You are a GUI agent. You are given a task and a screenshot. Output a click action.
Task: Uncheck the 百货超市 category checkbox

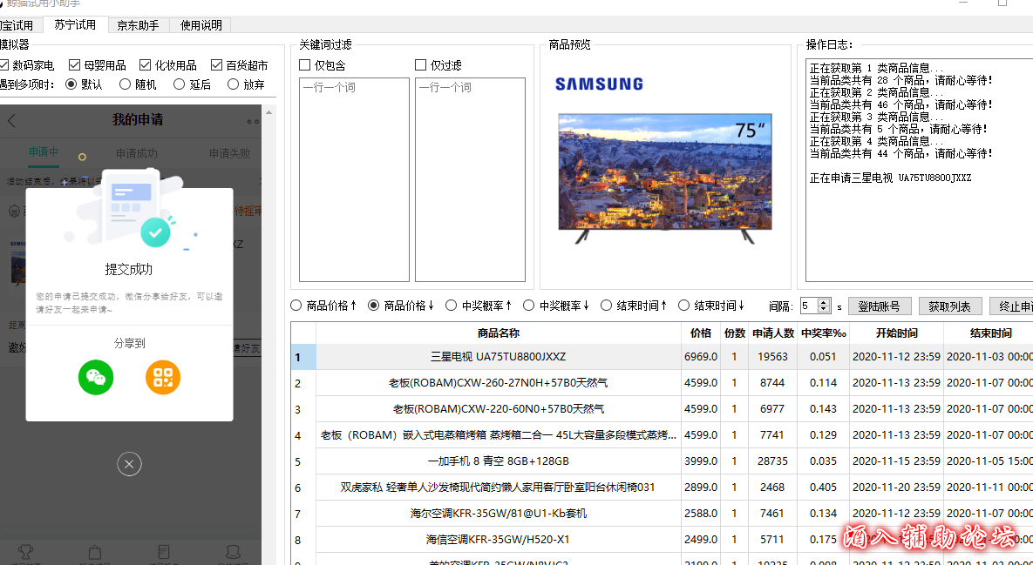216,65
